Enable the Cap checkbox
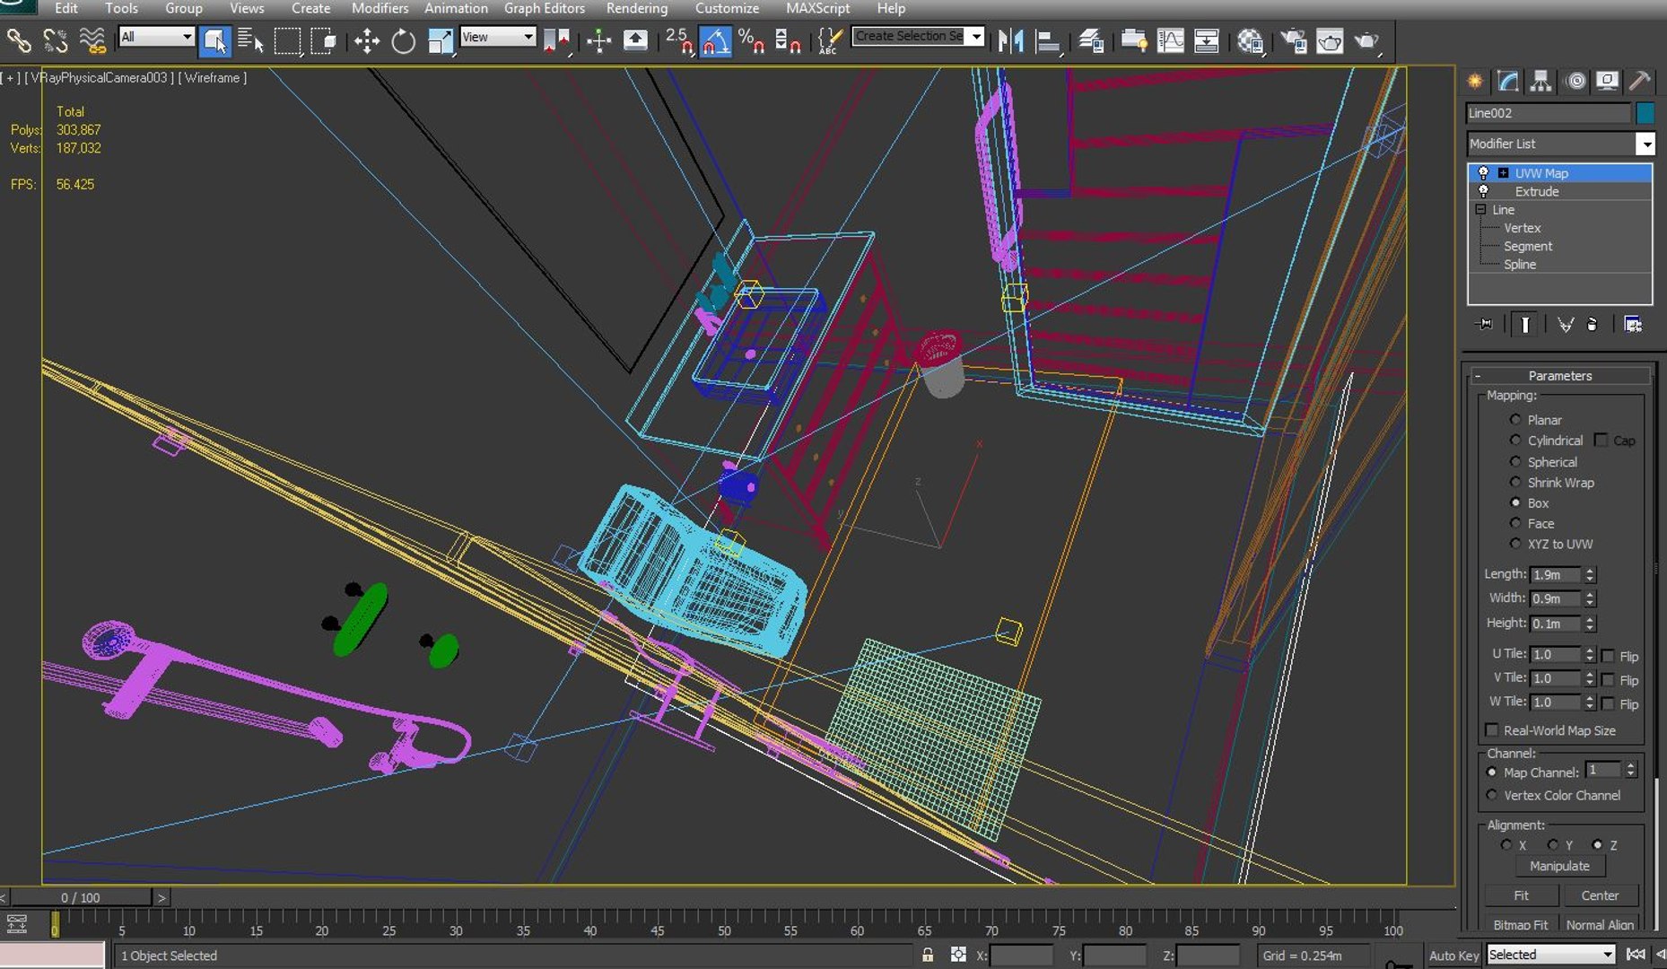 (1601, 440)
